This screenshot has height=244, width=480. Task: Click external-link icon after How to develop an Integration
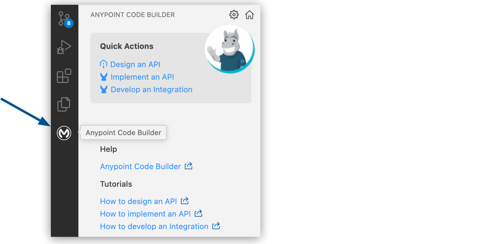(x=216, y=226)
